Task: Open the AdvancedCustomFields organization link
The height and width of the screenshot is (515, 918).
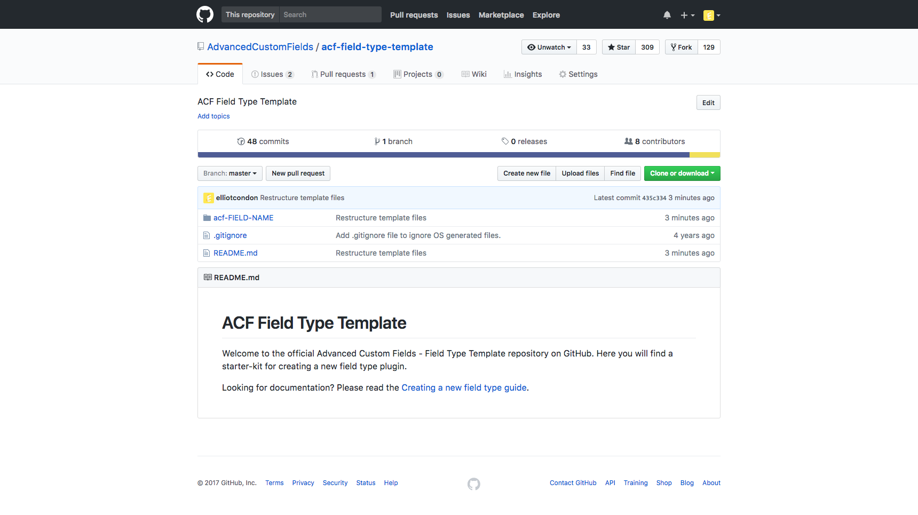Action: [x=260, y=47]
